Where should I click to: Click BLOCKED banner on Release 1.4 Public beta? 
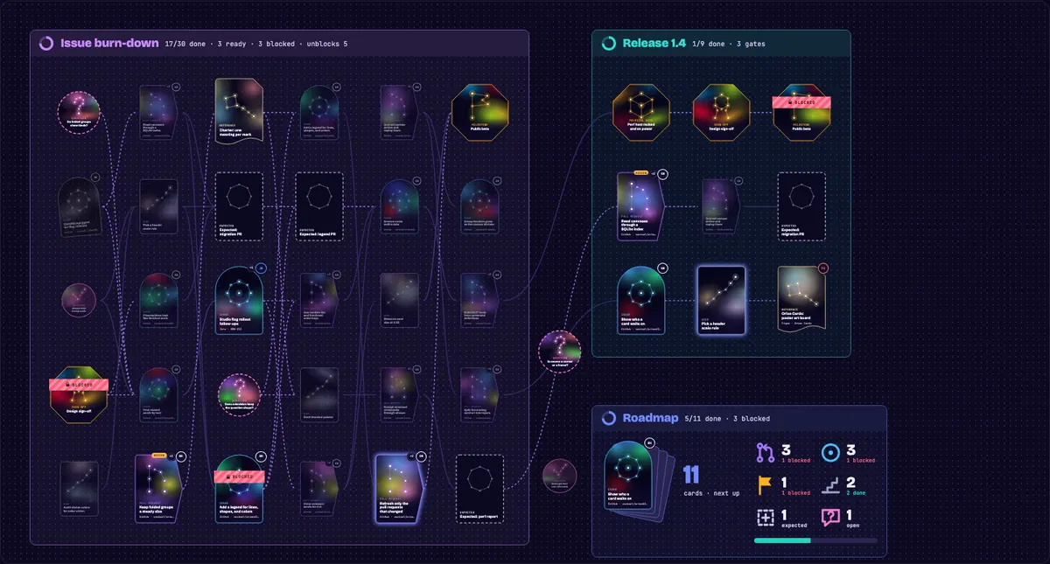coord(801,101)
